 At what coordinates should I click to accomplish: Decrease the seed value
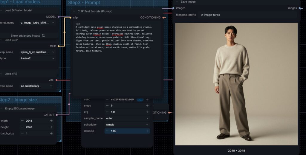tap(107, 99)
